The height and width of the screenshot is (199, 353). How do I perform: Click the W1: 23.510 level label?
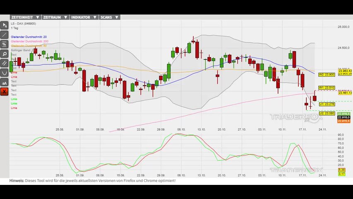coord(327,88)
